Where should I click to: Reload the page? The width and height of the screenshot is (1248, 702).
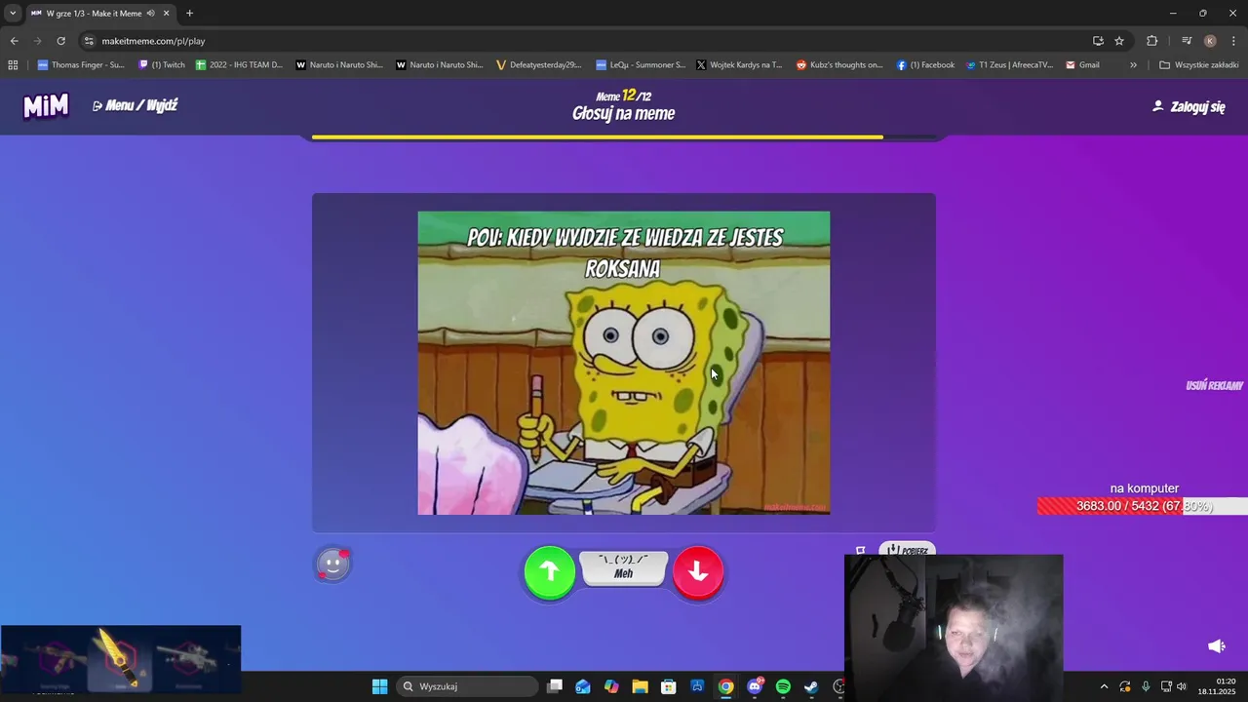(60, 41)
